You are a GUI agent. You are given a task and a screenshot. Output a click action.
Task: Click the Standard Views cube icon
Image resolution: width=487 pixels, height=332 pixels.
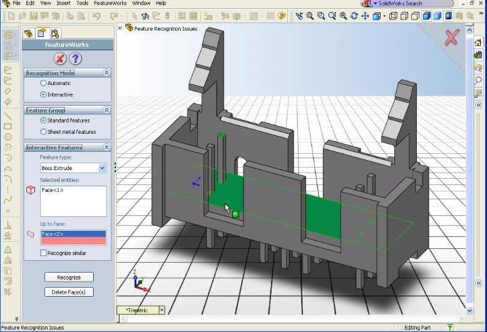click(x=376, y=16)
